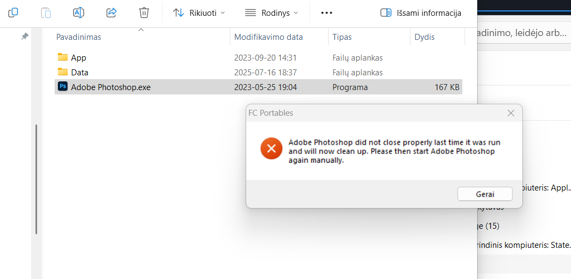Collapse column header chevron above Pavadinimas
Screen dimensions: 571x279
pos(141,29)
